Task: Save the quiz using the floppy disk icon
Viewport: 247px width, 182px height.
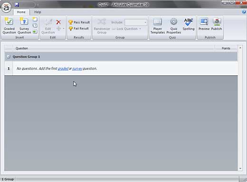Action: pos(17,5)
